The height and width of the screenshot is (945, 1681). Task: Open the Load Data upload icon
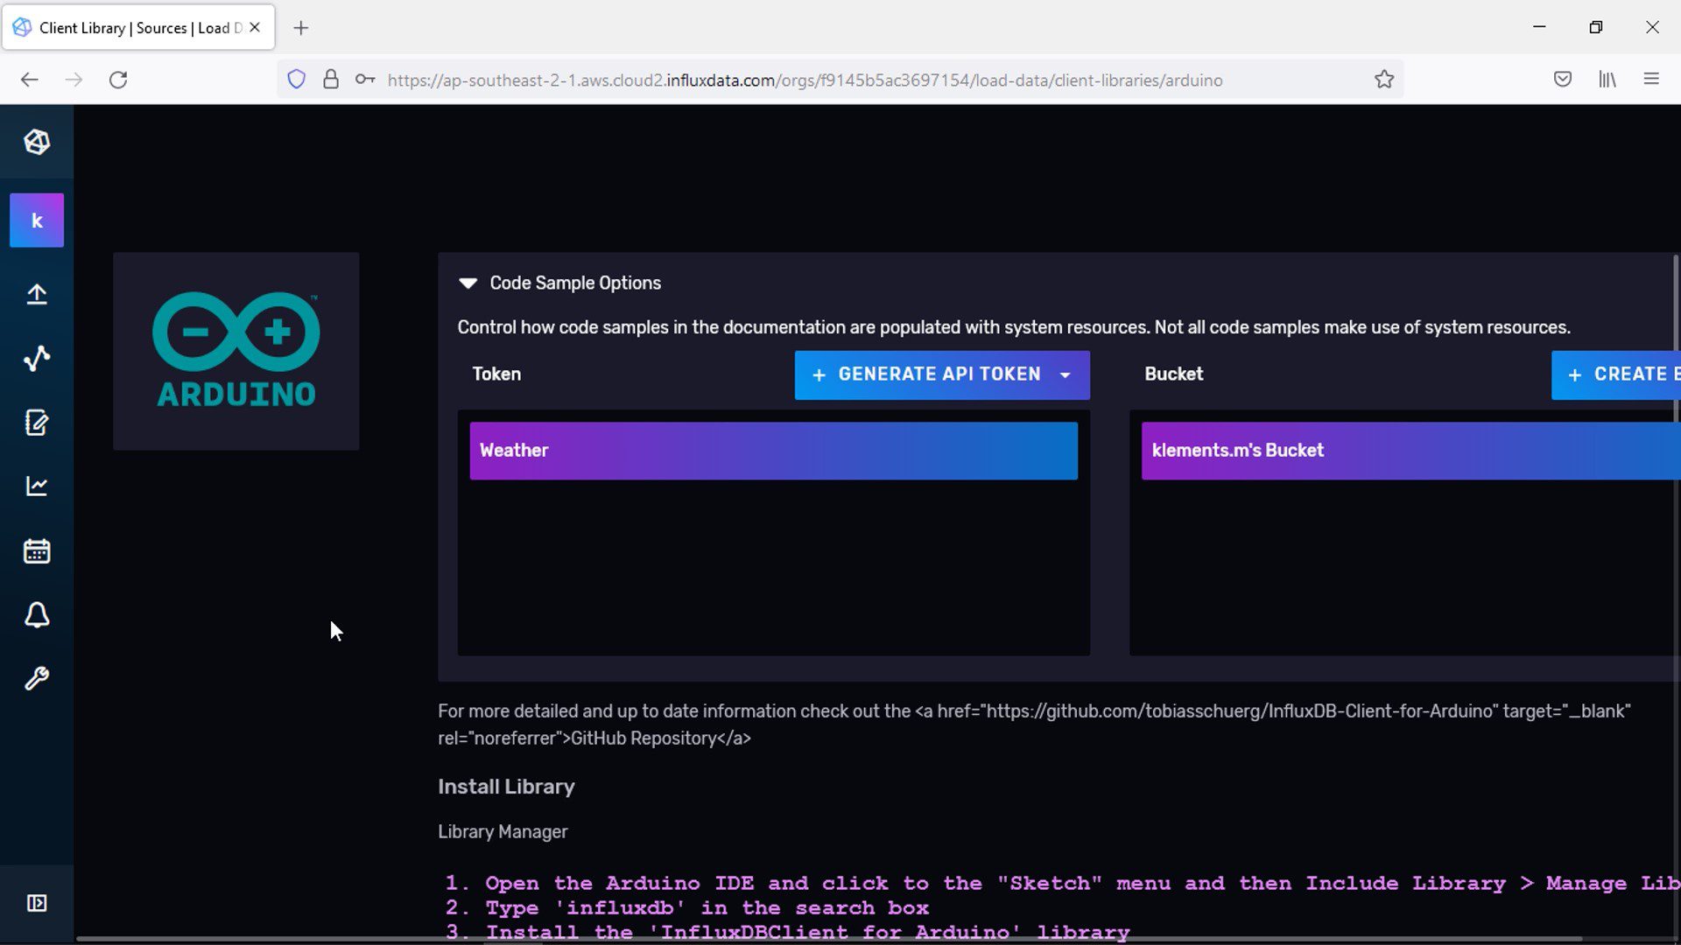point(37,294)
